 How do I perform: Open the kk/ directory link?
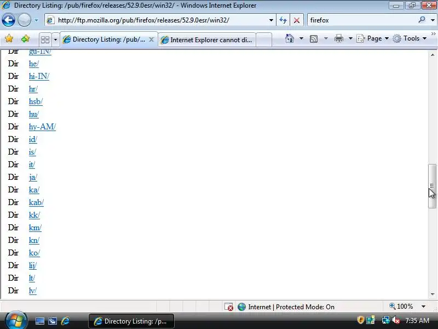pyautogui.click(x=34, y=215)
